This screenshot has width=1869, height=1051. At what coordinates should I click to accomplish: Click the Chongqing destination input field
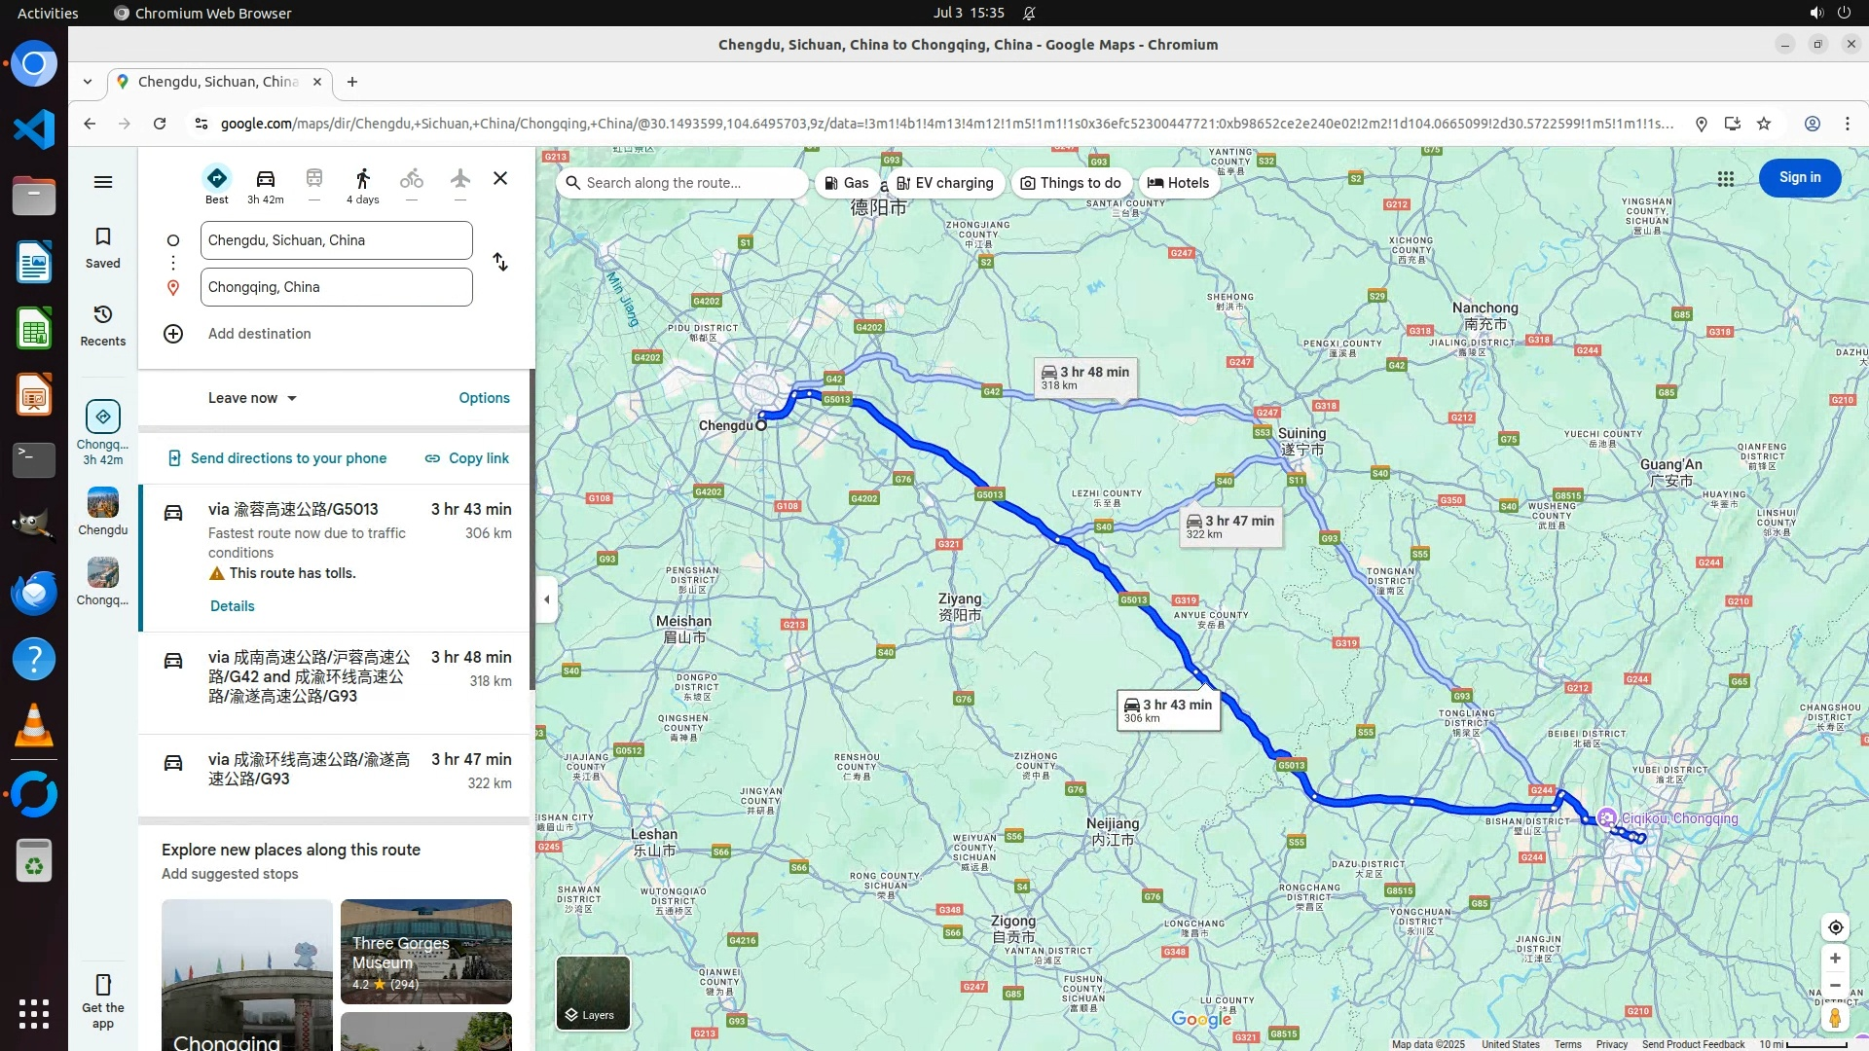(336, 287)
